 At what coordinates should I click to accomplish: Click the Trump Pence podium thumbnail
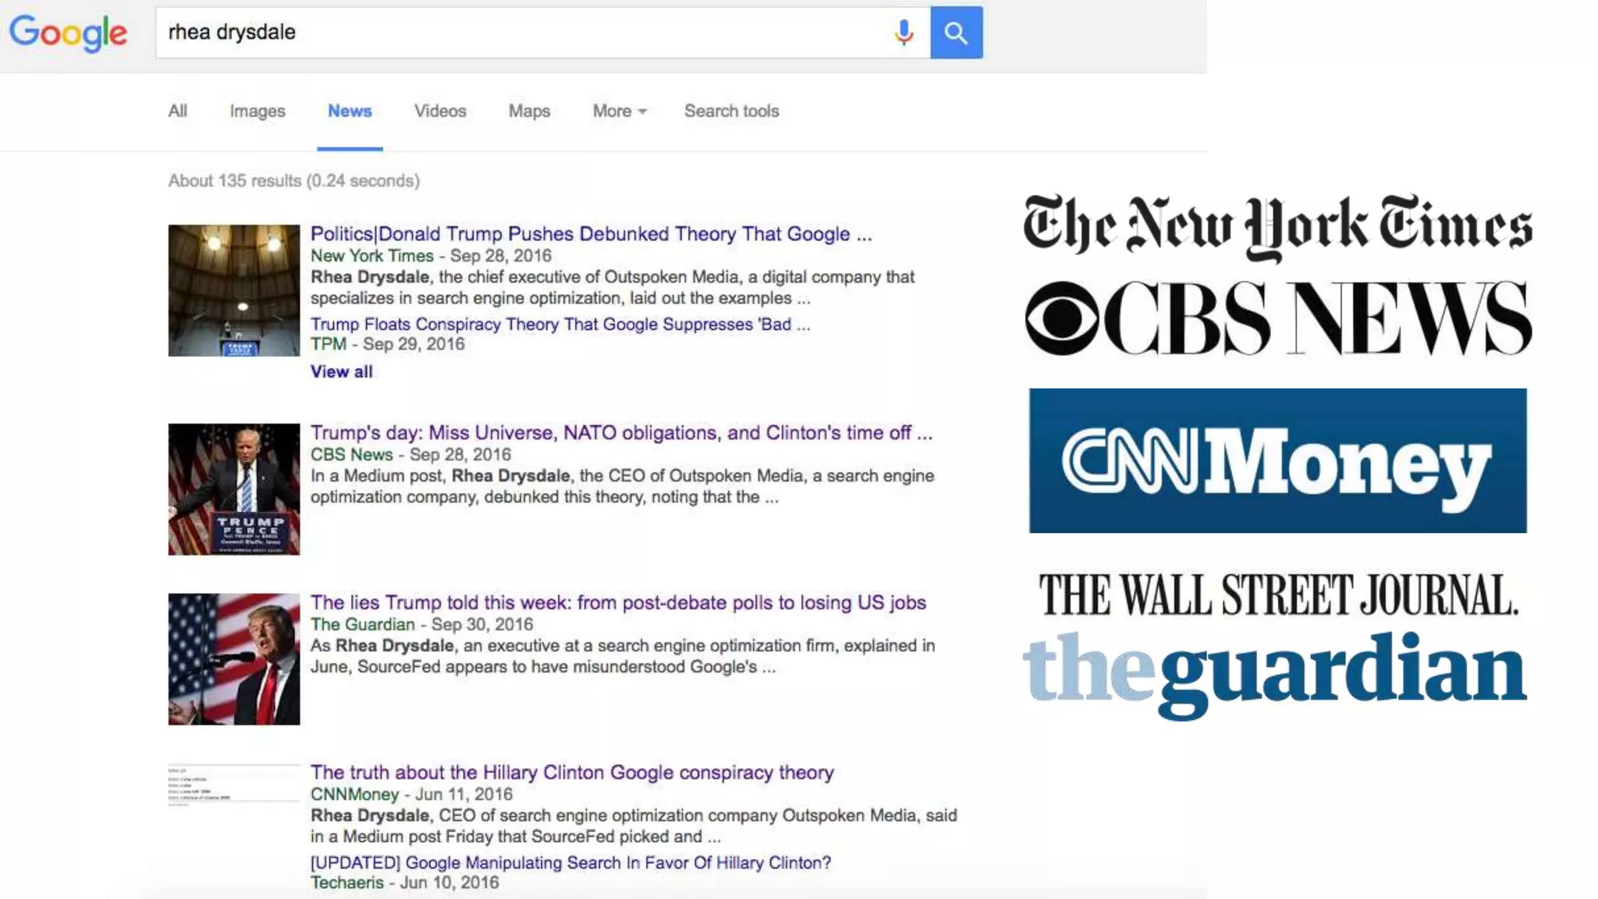pos(233,489)
